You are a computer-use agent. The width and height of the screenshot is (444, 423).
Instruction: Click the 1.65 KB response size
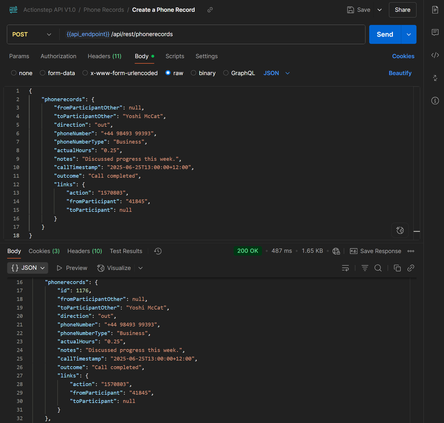coord(312,251)
